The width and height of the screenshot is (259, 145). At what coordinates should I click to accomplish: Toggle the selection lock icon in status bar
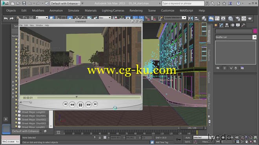pos(100,138)
